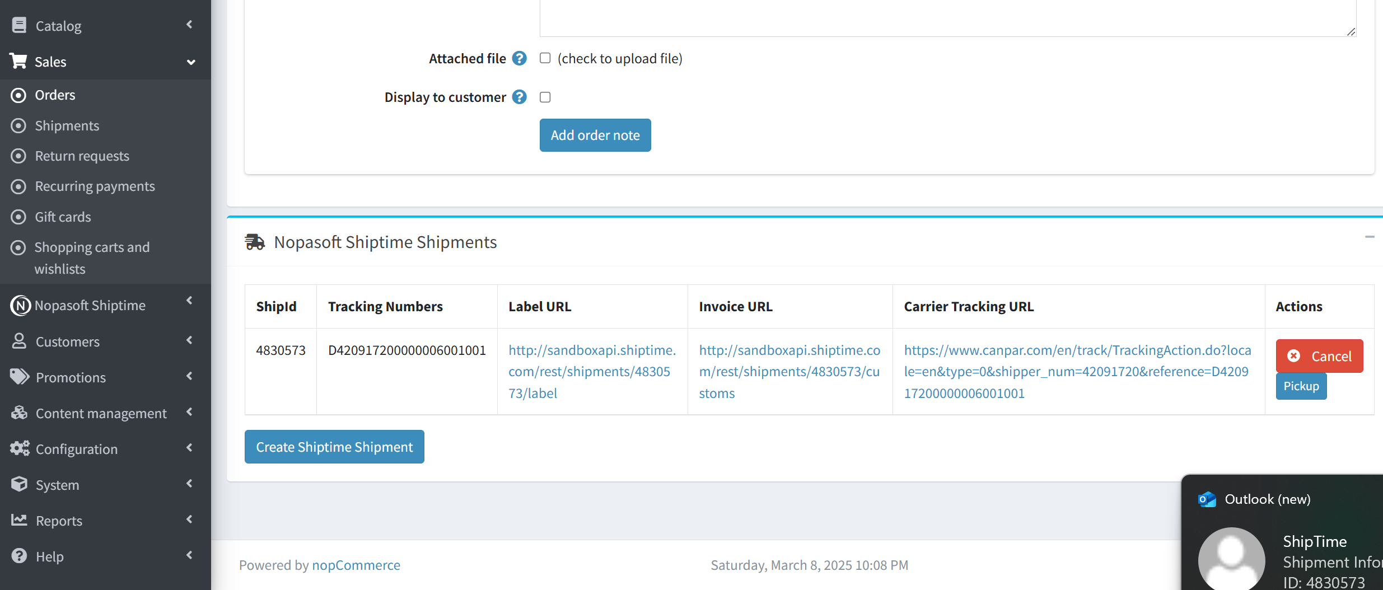Collapse the Sales menu chevron
1383x590 pixels.
(191, 62)
